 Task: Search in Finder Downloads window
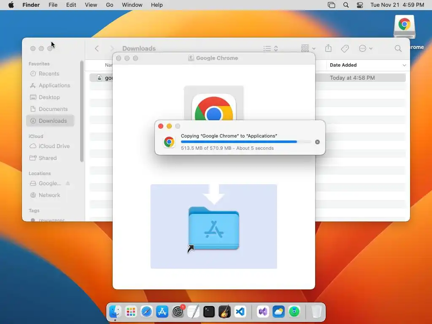click(x=398, y=49)
